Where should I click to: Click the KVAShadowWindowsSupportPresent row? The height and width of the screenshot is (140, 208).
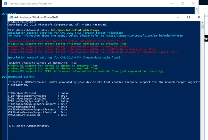(37, 109)
